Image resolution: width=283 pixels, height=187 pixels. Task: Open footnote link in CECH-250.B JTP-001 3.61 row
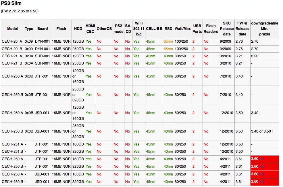[262, 167]
